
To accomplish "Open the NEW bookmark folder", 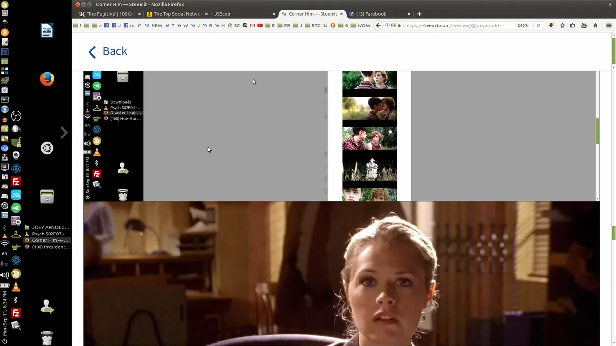I will pos(154,25).
